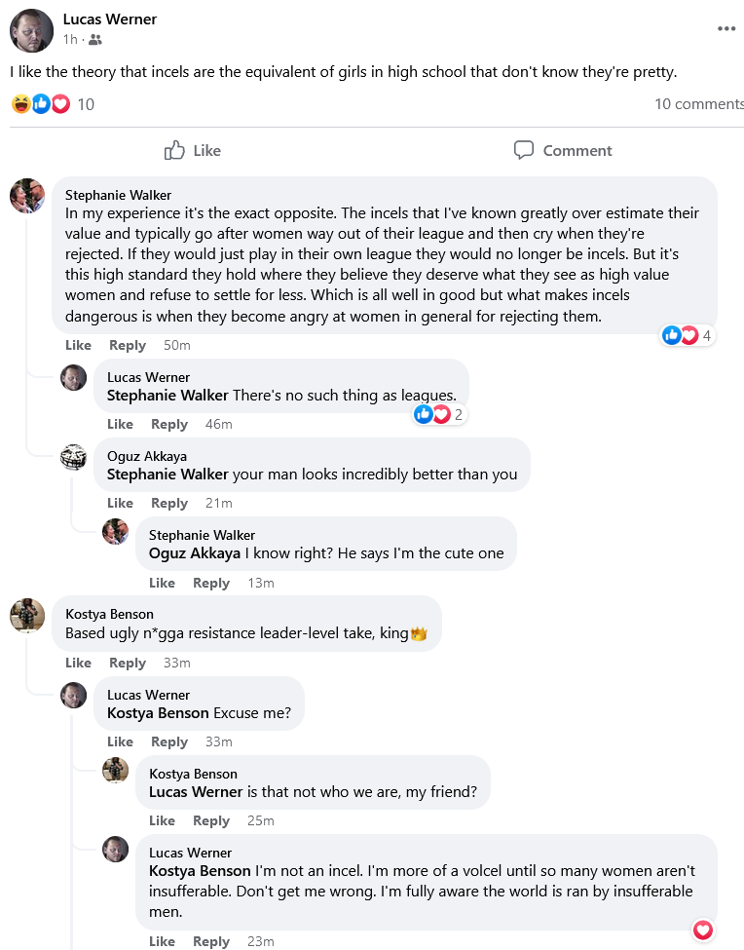Viewport: 744px width, 950px height.
Task: Like Kostya Benson's "Based ugly" comment
Action: (78, 663)
